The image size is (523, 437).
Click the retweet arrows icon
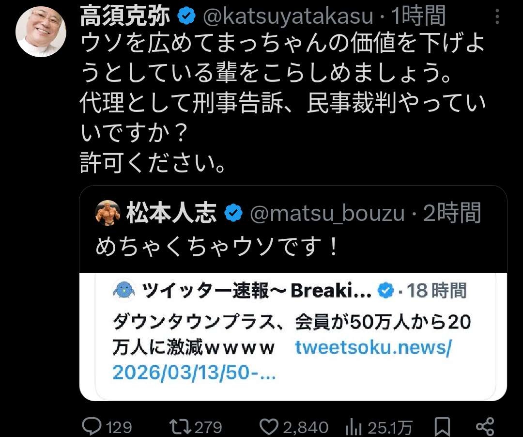(180, 427)
